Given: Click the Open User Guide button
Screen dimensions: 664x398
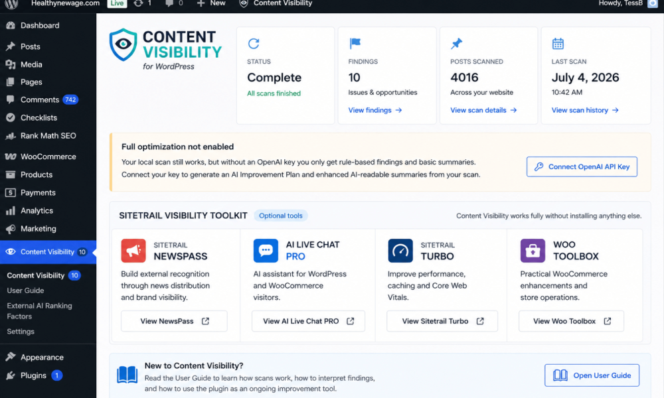Looking at the screenshot, I should 592,375.
